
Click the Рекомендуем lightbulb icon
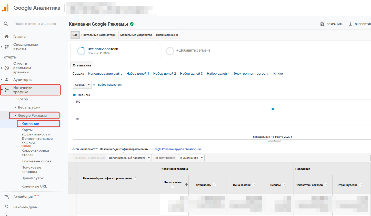point(7,207)
